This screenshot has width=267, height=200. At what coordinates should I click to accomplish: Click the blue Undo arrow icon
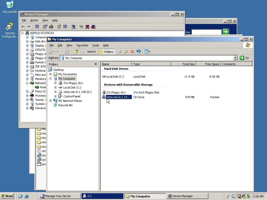tap(139, 52)
